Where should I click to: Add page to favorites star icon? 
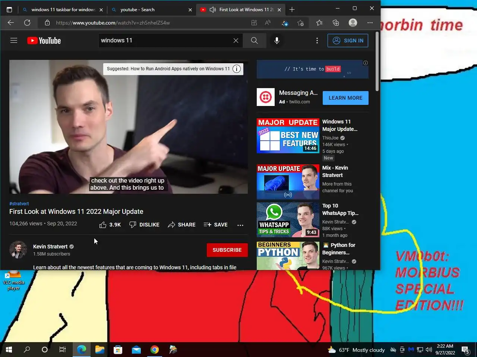tap(301, 23)
